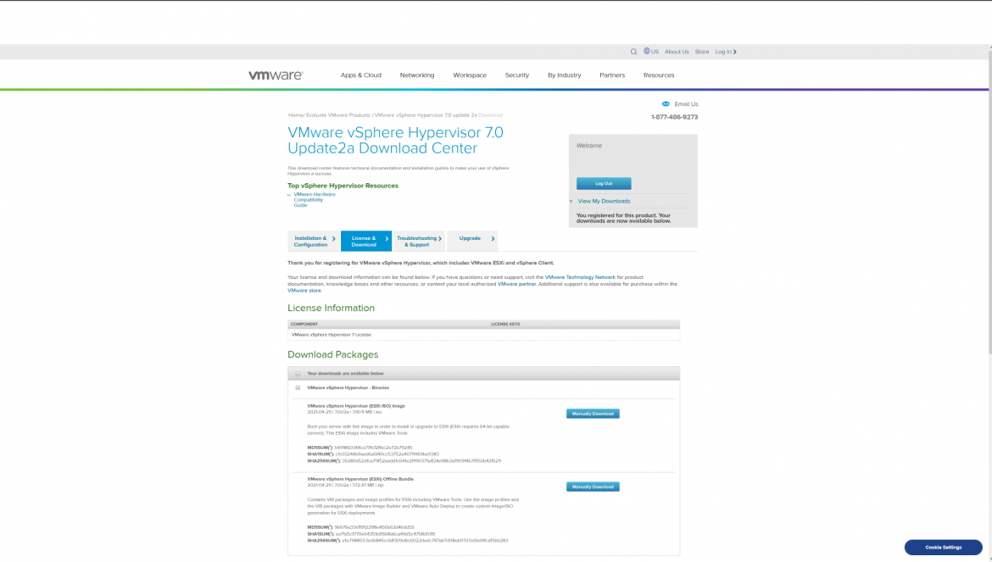Click 'VMware vSphere Hypervisor 7 License' table cell
The height and width of the screenshot is (562, 992).
[x=332, y=335]
